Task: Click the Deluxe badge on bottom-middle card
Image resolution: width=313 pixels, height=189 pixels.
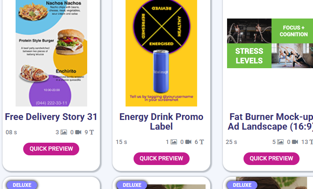Action: pos(132,185)
